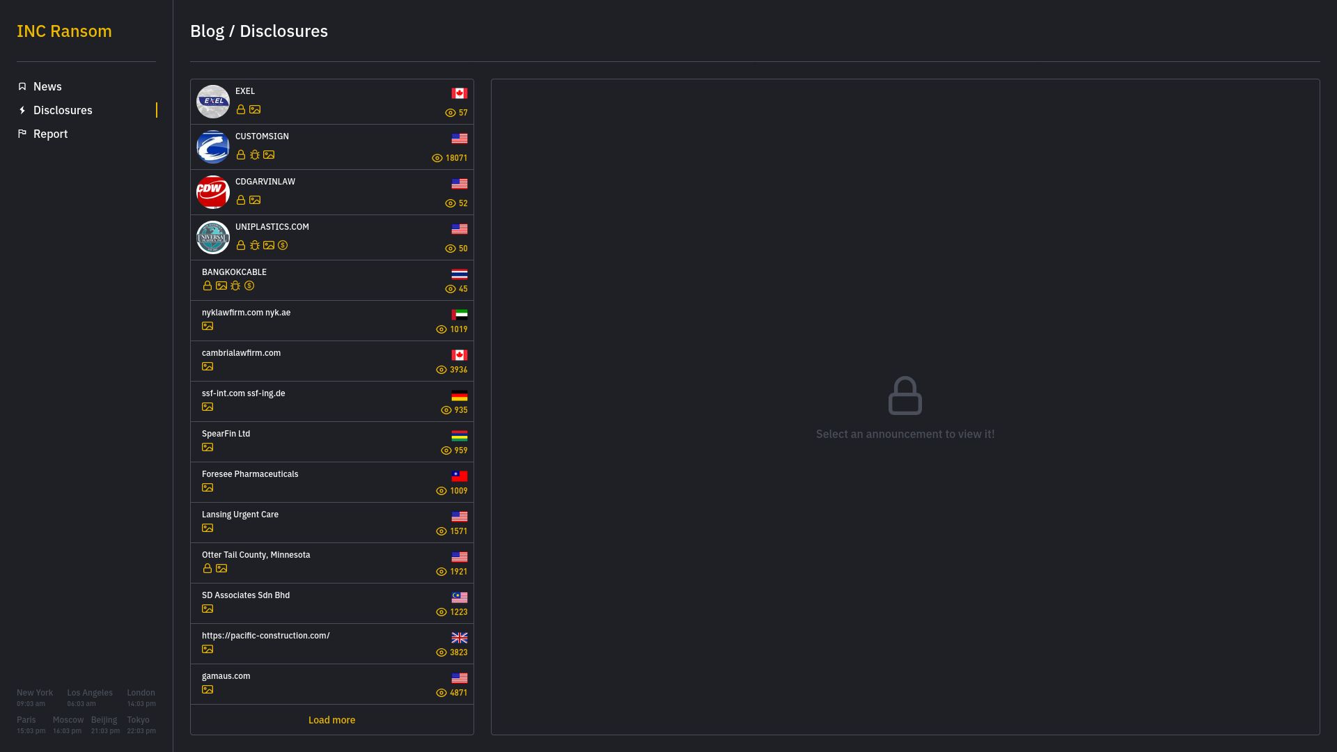Click the CUSTOMSIGN bug icon
The image size is (1337, 752).
point(255,155)
